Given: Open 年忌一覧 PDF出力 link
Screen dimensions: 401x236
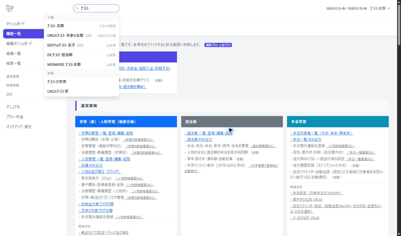Looking at the screenshot, I should [x=306, y=140].
